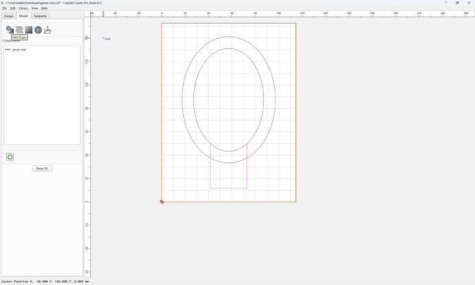Click the red origin marker at stock corner
The width and height of the screenshot is (475, 285).
tap(162, 202)
